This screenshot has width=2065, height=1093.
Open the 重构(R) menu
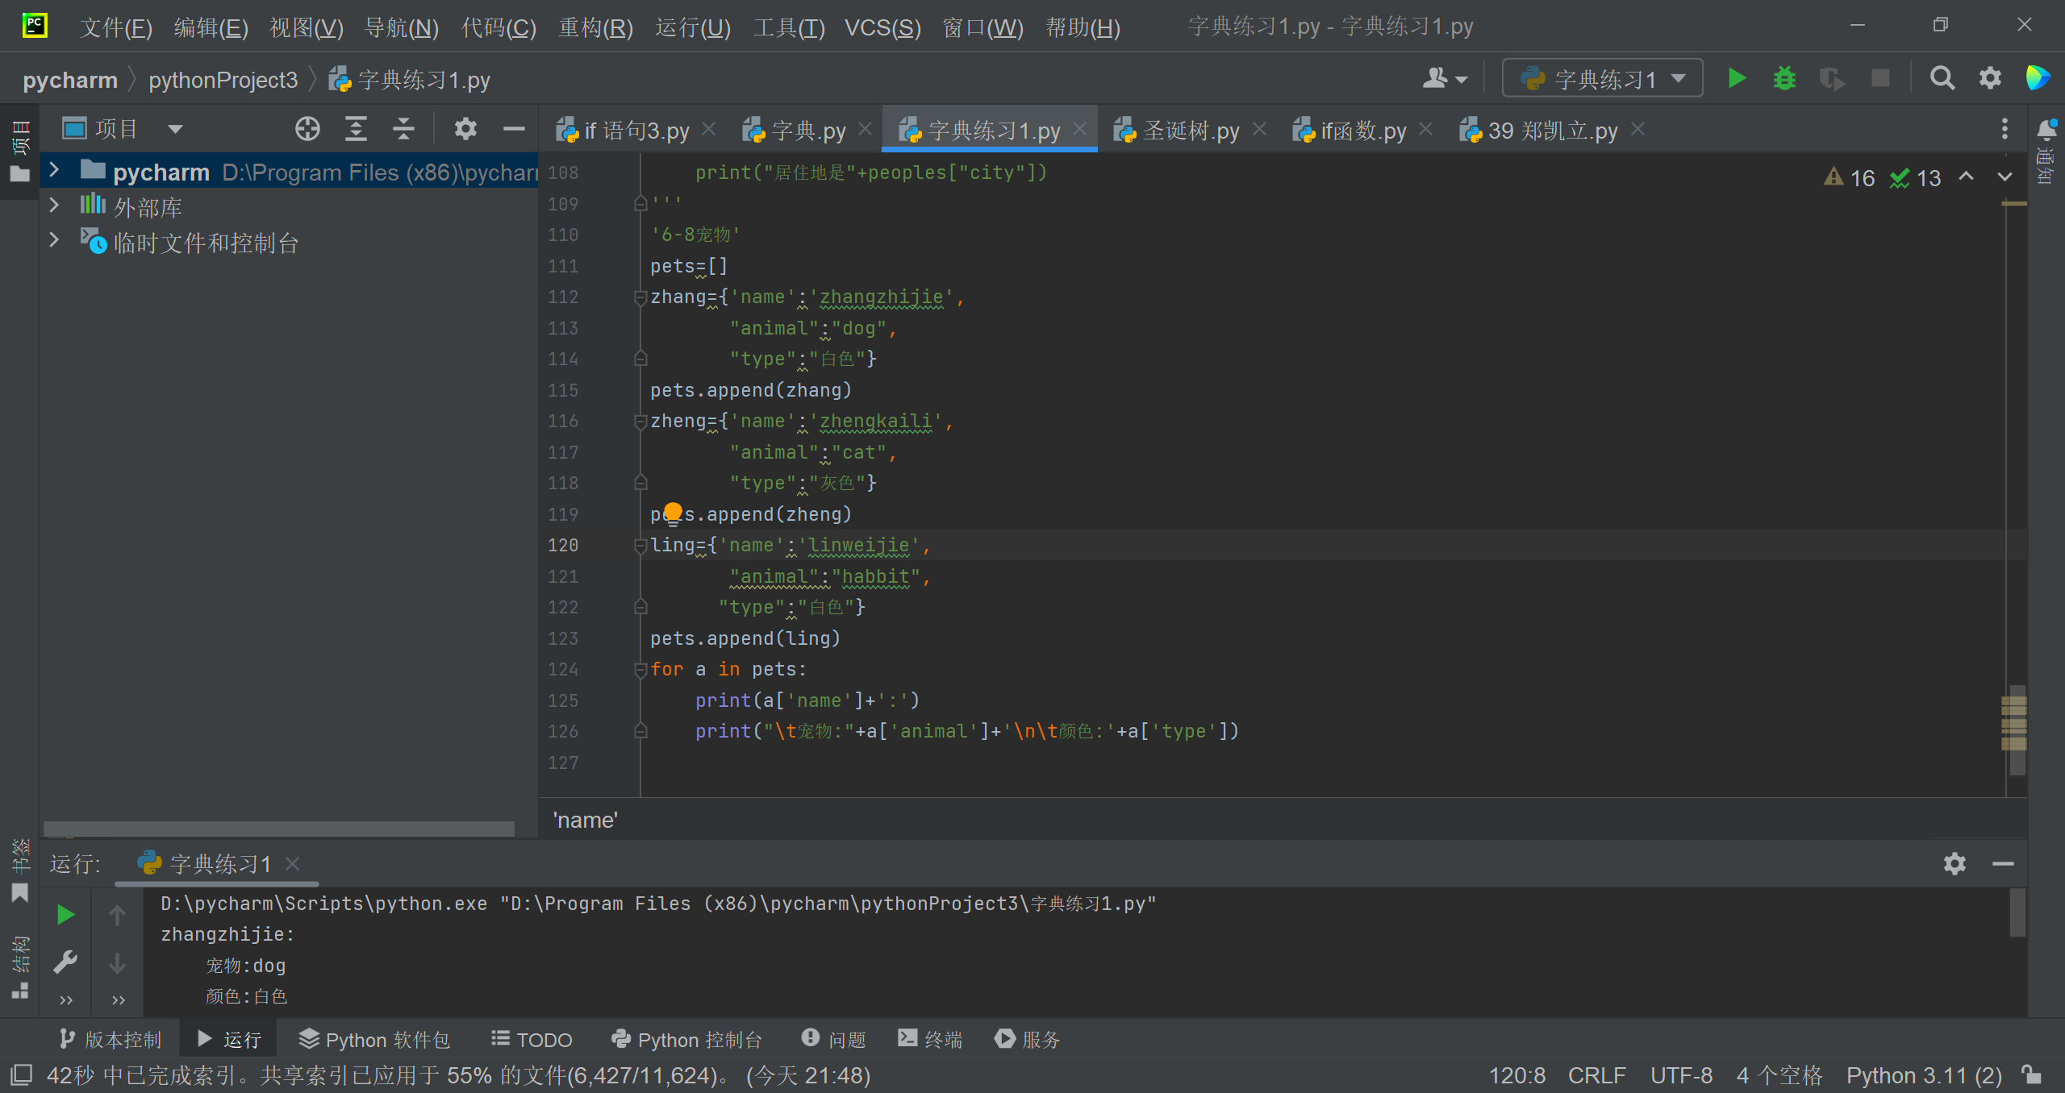595,28
